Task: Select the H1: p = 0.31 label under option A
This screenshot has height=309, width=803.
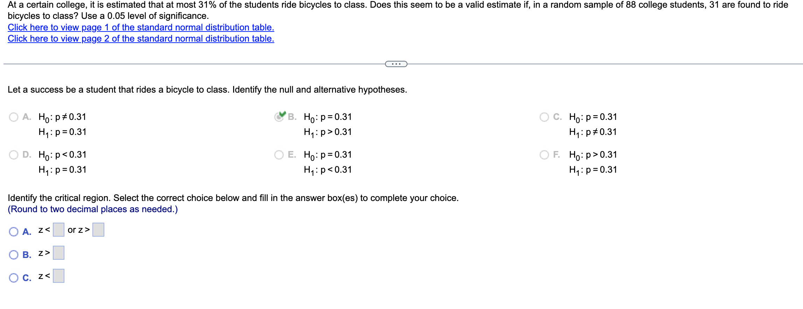Action: [61, 132]
